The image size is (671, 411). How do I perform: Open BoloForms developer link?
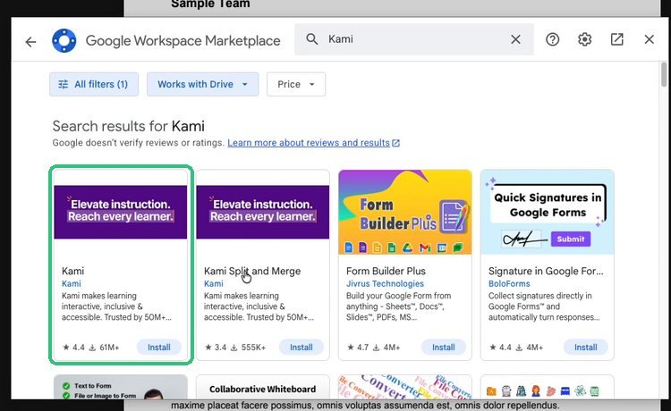(x=509, y=284)
